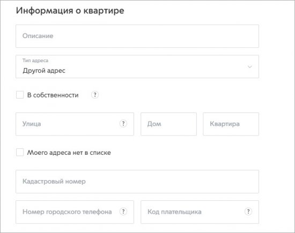295x233 pixels.
Task: Click the help icon inside Улица field
Action: 123,124
